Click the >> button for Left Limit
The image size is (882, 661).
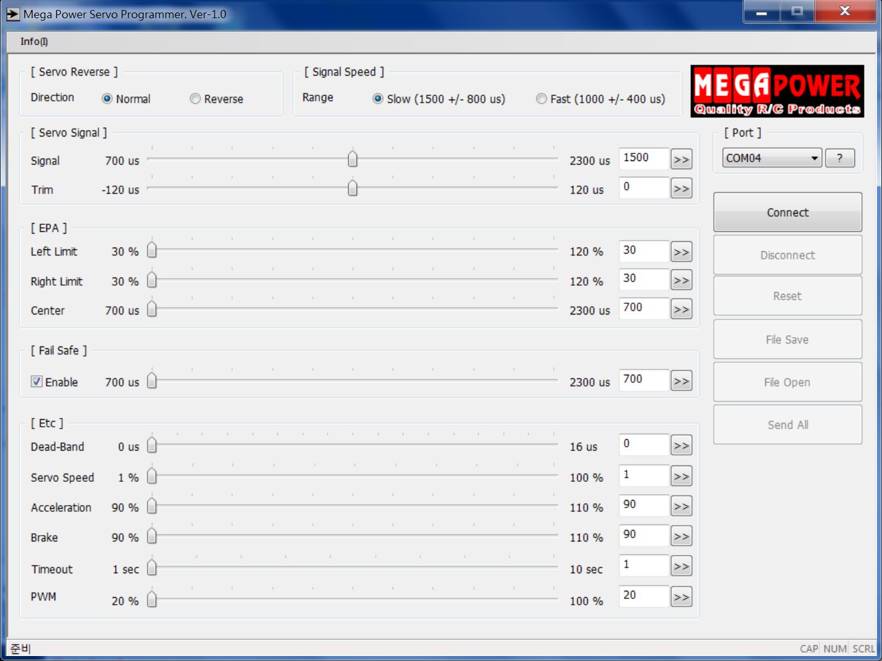click(x=681, y=252)
